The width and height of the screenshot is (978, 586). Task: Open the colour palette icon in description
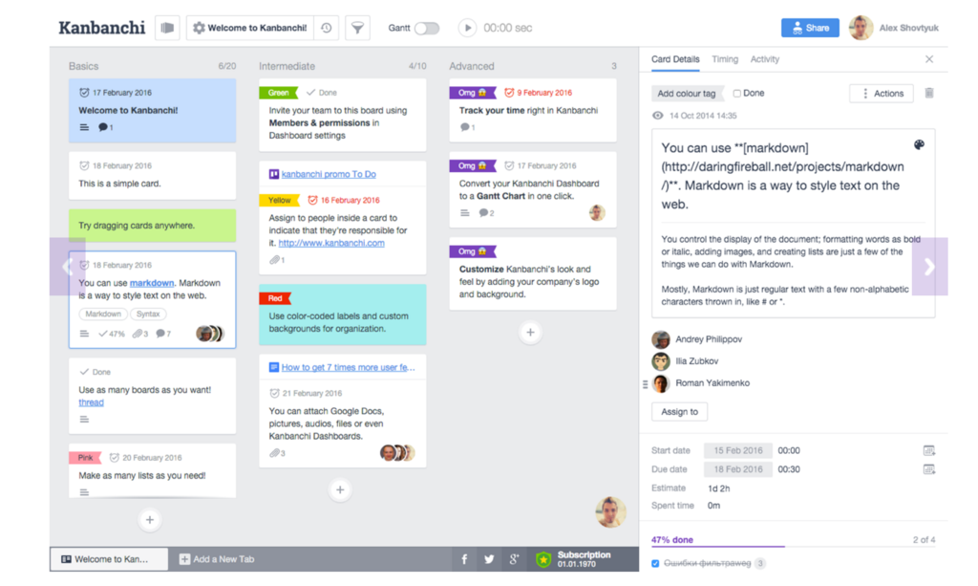919,144
